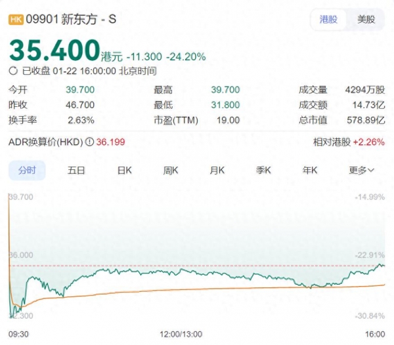Screen dimensions: 394x345
Task: Click the 成交额 value 14.73亿
Action: click(368, 105)
